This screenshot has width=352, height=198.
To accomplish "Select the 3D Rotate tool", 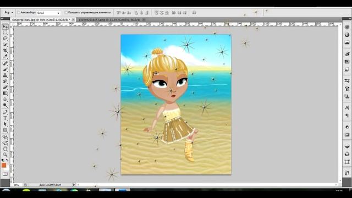I will (x=5, y=137).
